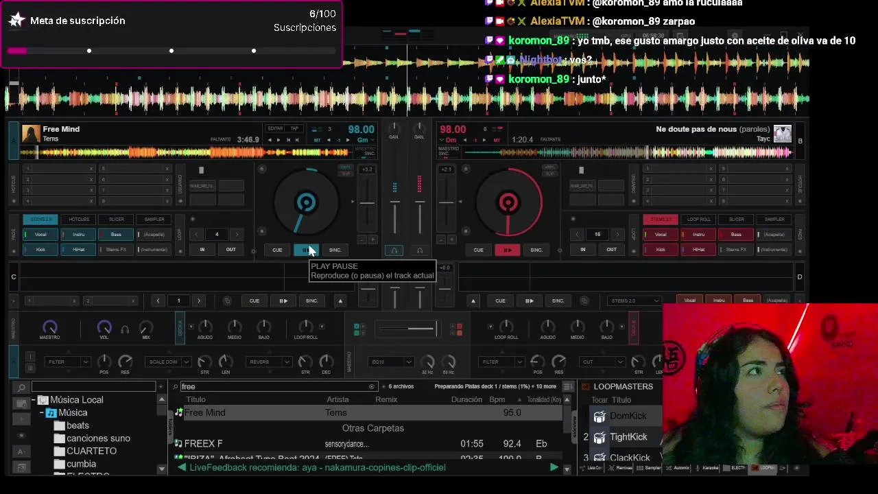Click deck C up arrow load icon
This screenshot has height=494, width=878.
point(340,301)
